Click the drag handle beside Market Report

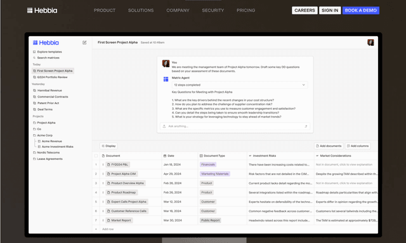point(103,220)
